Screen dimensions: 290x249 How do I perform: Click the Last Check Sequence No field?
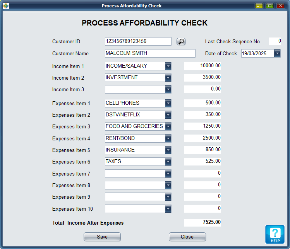pyautogui.click(x=275, y=41)
